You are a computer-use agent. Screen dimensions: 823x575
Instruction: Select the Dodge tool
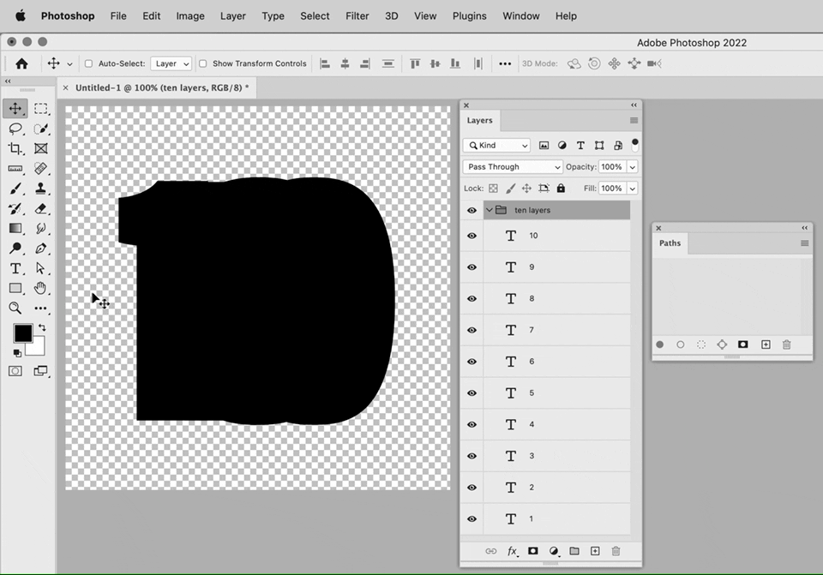point(15,249)
